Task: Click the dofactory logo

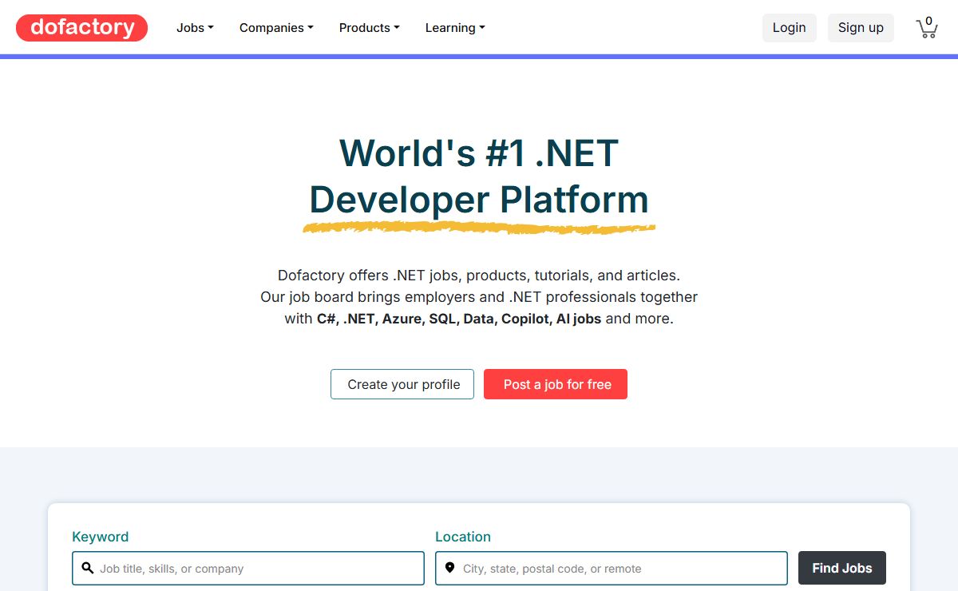Action: [81, 27]
